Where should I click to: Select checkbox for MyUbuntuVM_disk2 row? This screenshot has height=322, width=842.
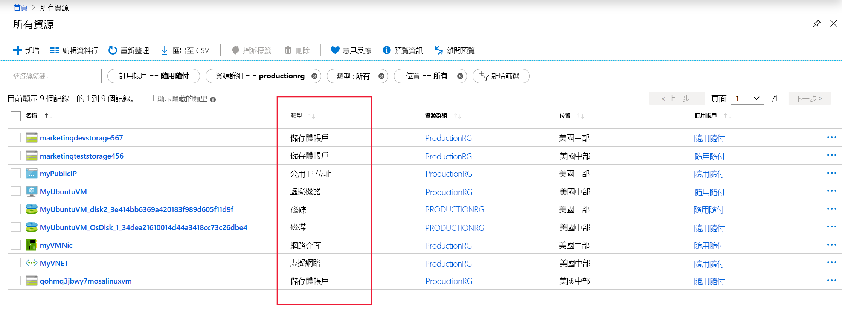point(16,209)
